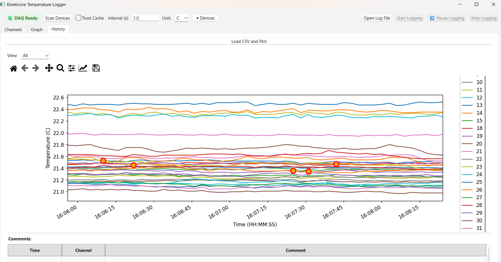Expand the Devices panel
This screenshot has width=501, height=262.
coord(205,18)
